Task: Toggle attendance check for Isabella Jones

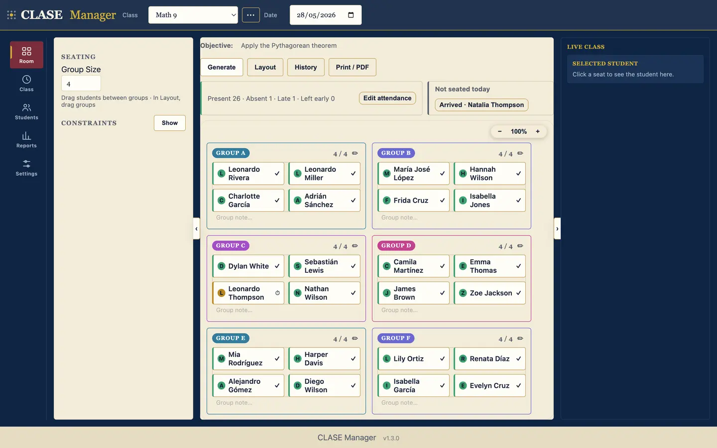Action: (518, 201)
